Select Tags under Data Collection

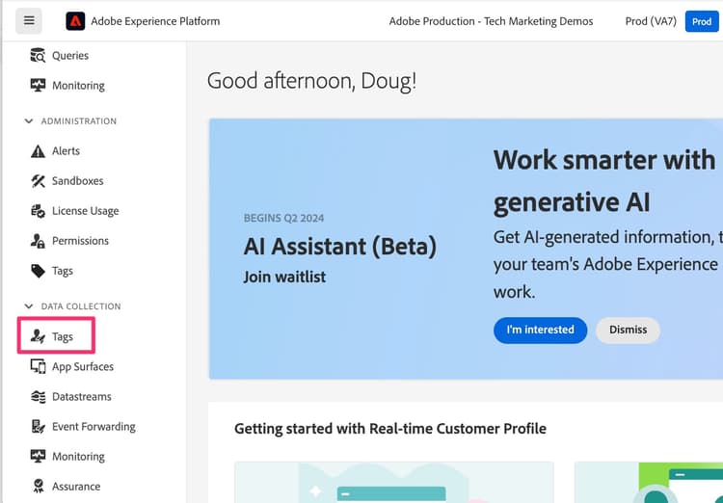[62, 337]
